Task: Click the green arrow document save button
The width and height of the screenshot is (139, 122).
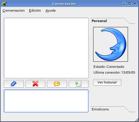Action: coord(79,84)
